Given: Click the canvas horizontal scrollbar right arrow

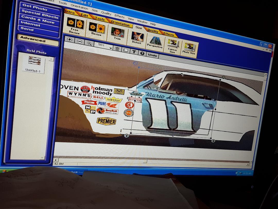Looking at the screenshot, I should (248, 165).
